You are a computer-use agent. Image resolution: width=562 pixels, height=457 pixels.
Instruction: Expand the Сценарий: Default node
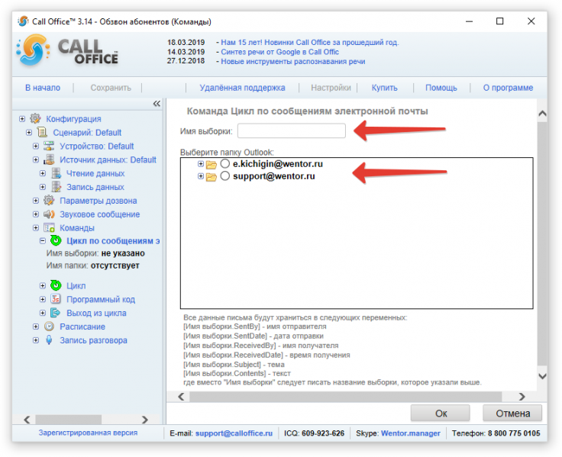[x=29, y=133]
